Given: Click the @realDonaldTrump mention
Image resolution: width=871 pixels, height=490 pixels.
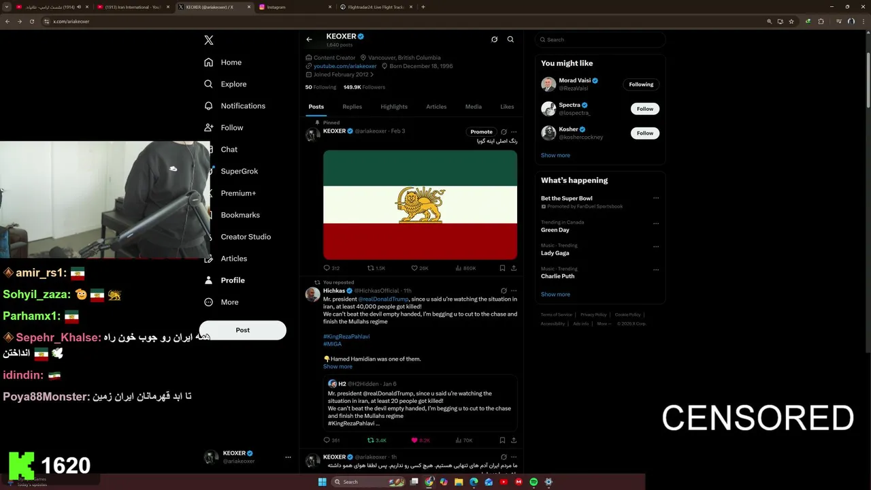Looking at the screenshot, I should pyautogui.click(x=383, y=299).
